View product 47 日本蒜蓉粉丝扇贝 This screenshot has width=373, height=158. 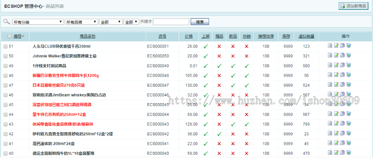click(x=330, y=84)
